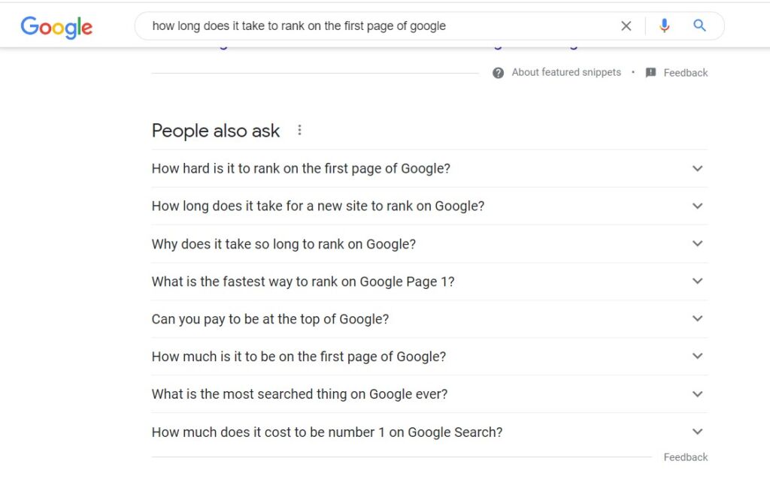Click the flag icon beside the top Feedback label
Image resolution: width=770 pixels, height=488 pixels.
pos(650,72)
